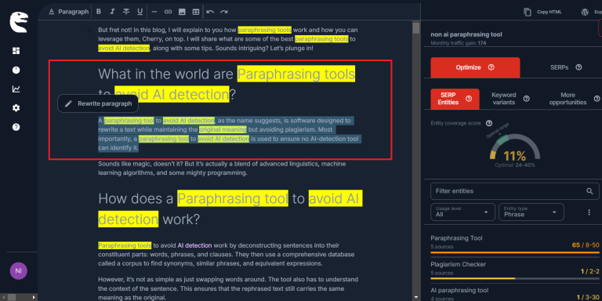
Task: Toggle strikethrough formatting
Action: point(126,12)
